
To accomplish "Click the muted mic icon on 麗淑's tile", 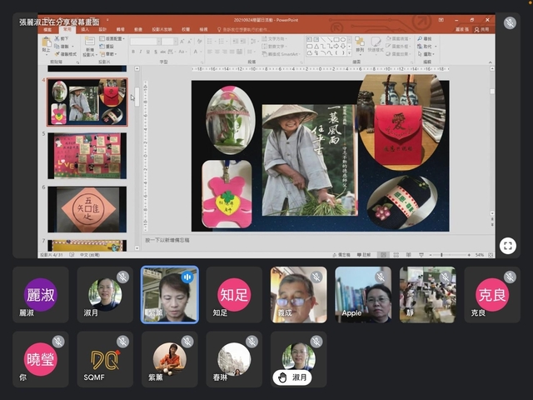I will click(58, 277).
